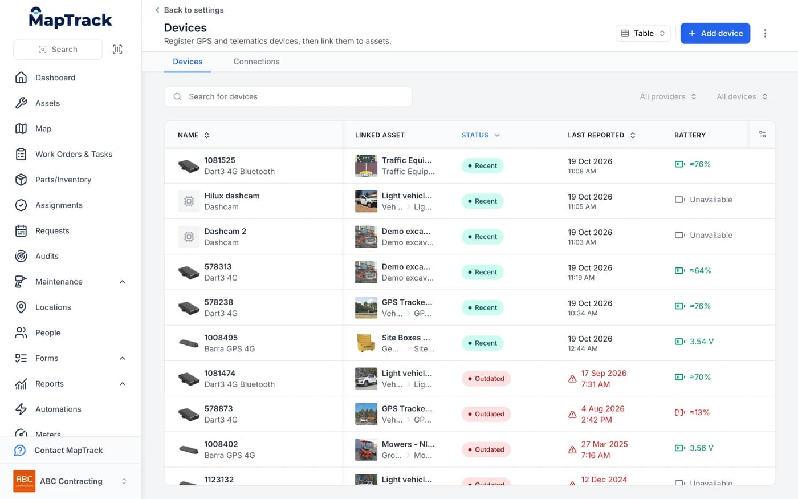Click Mowers linked asset thumbnail
The image size is (798, 499).
[366, 449]
